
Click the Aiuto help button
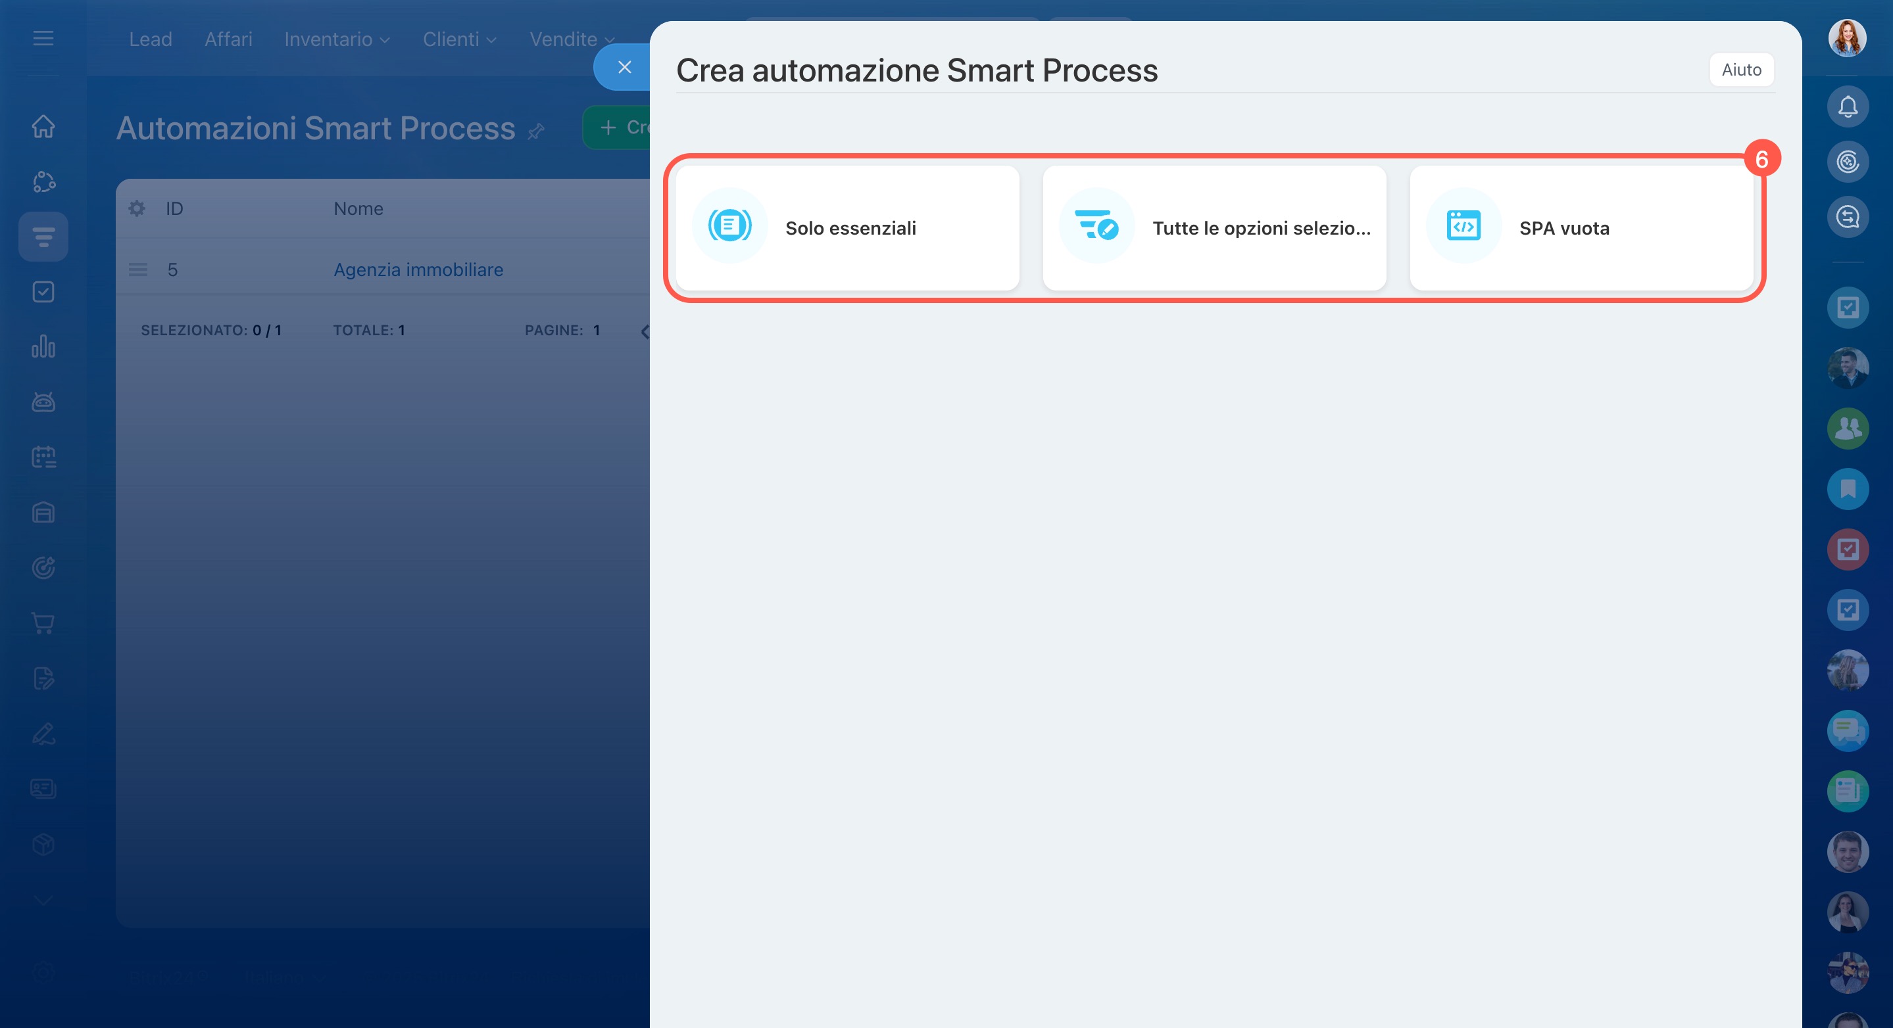[1741, 70]
